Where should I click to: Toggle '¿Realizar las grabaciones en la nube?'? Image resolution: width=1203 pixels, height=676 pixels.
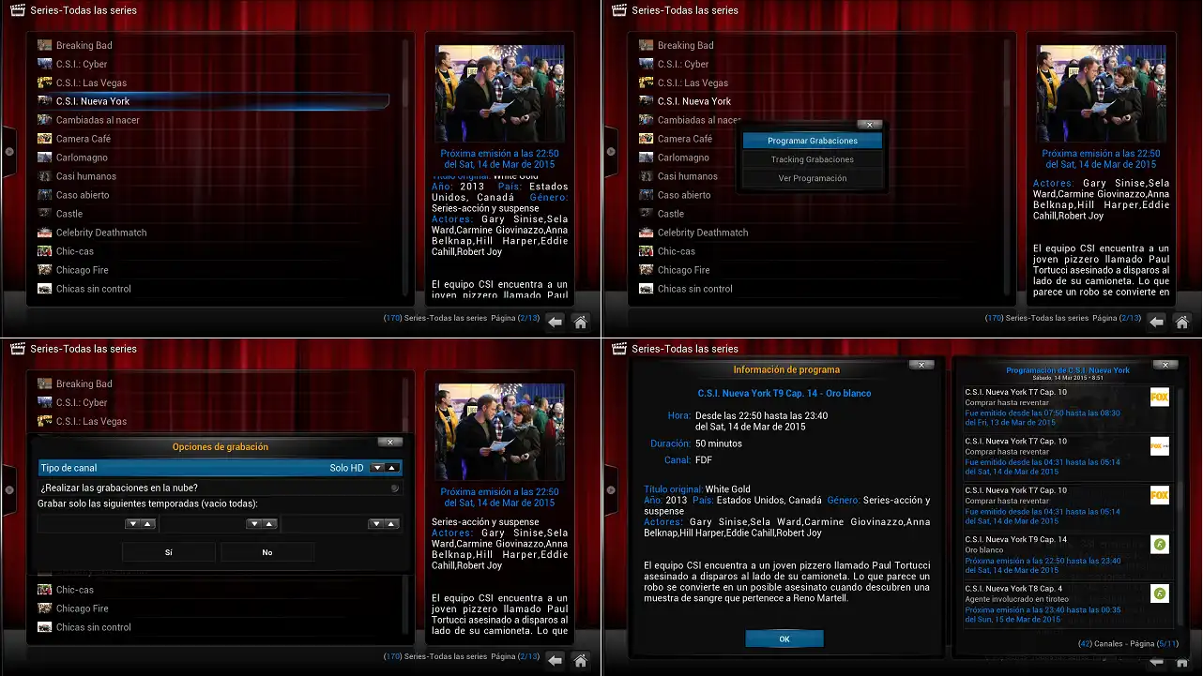[395, 488]
